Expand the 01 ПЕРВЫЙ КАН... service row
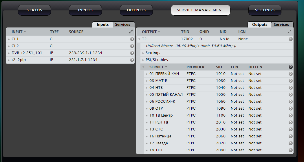 [x=147, y=74]
